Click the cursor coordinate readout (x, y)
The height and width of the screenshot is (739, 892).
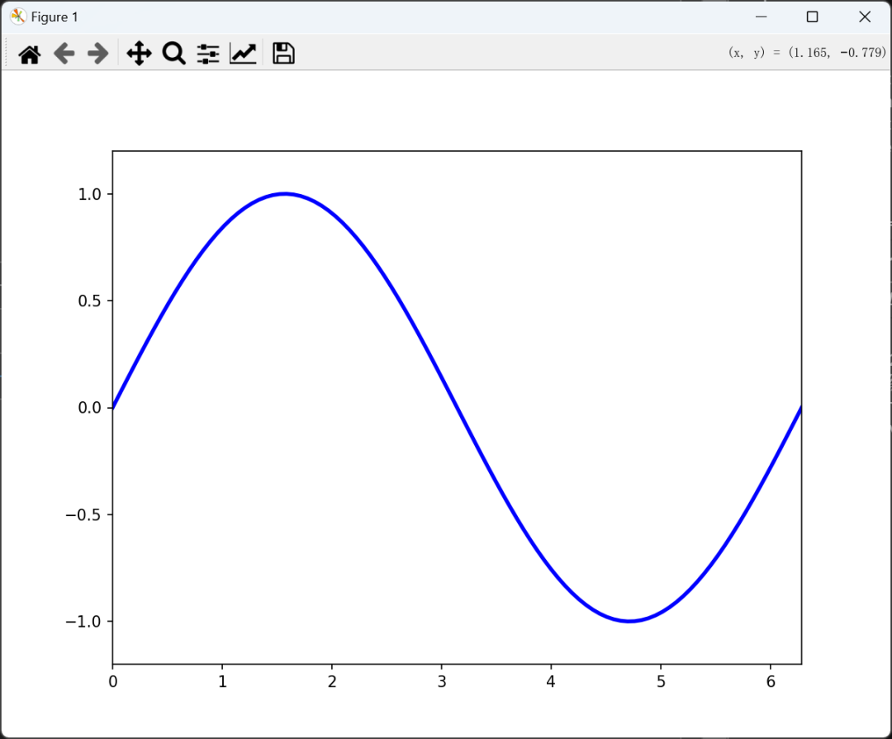[807, 53]
